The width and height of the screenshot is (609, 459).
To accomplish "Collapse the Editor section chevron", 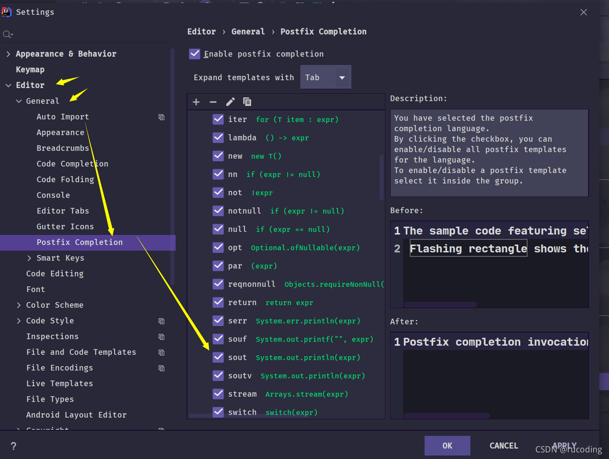I will [x=8, y=85].
